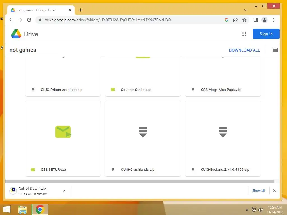Reload the Google Drive page

(29, 20)
